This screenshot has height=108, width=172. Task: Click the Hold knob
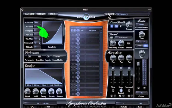click(36, 92)
